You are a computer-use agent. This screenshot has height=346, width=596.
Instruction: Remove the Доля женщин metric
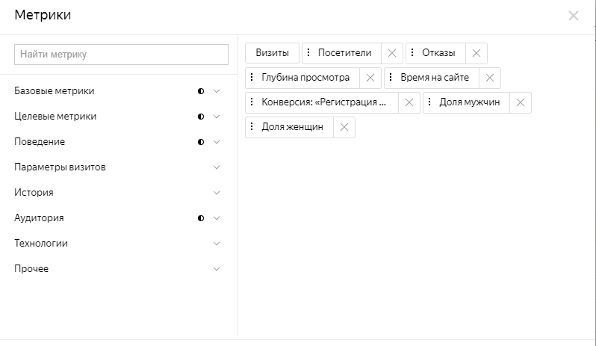[x=344, y=127]
